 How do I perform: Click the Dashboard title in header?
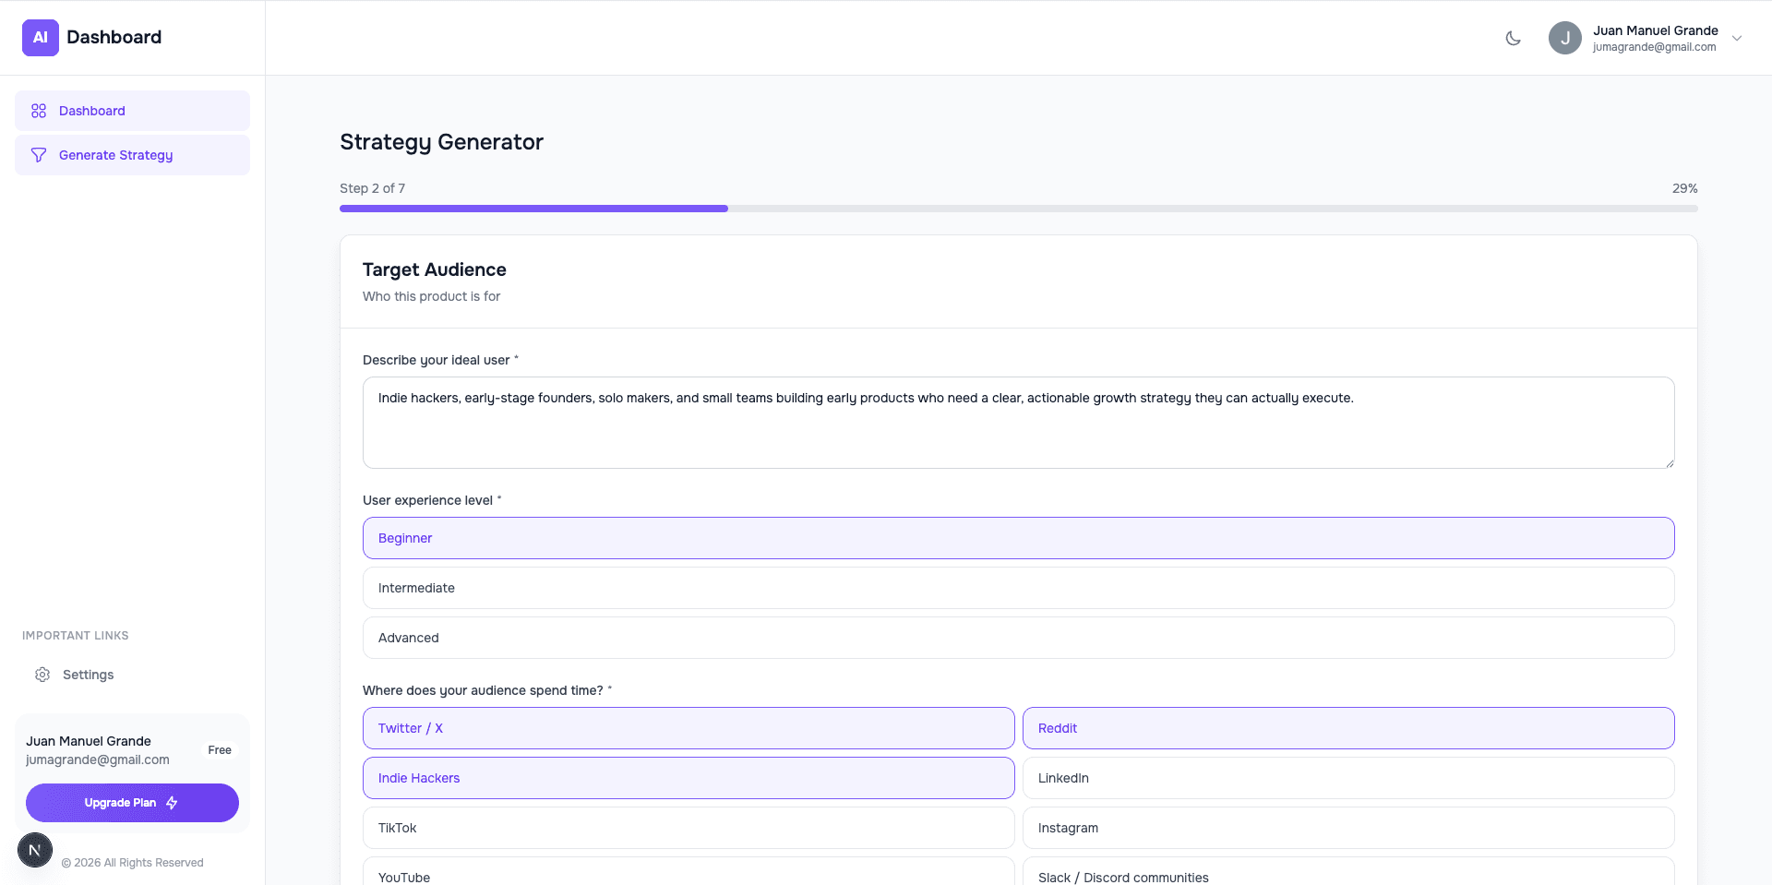[114, 37]
